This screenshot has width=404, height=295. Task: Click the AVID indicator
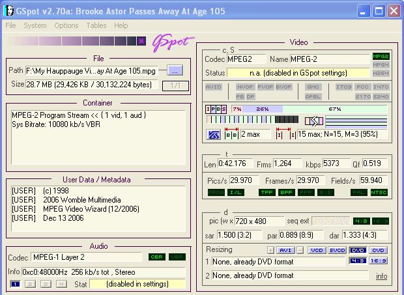coord(213,87)
